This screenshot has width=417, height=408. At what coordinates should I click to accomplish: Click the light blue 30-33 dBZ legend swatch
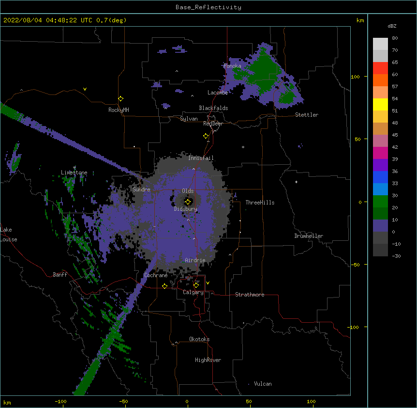[380, 189]
